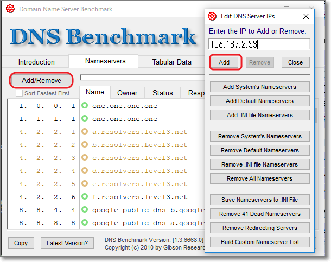Select the Owner column tab

tap(128, 93)
